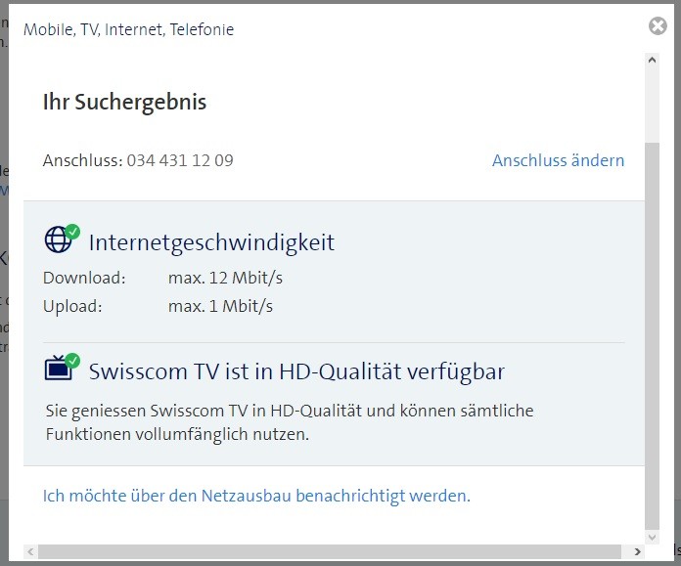Image resolution: width=681 pixels, height=566 pixels.
Task: Click the vertical scrollbar up arrow
Action: coord(652,60)
